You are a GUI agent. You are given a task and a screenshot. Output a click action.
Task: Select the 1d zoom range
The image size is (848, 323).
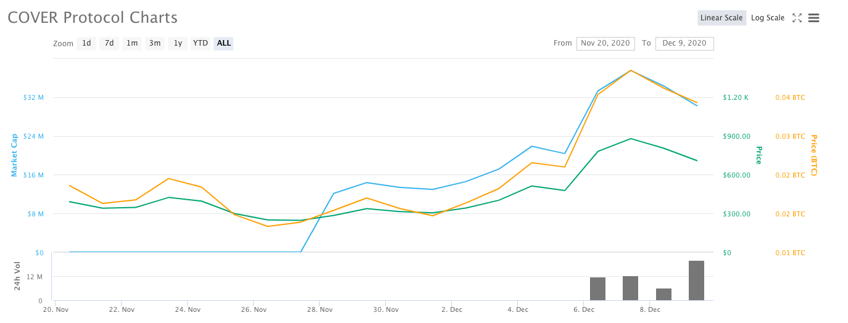86,43
